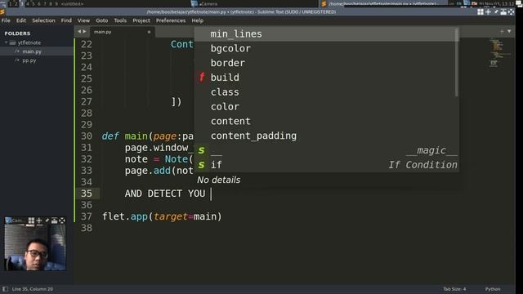Open the tab list dropdown arrow at right
The image size is (523, 294).
(509, 31)
